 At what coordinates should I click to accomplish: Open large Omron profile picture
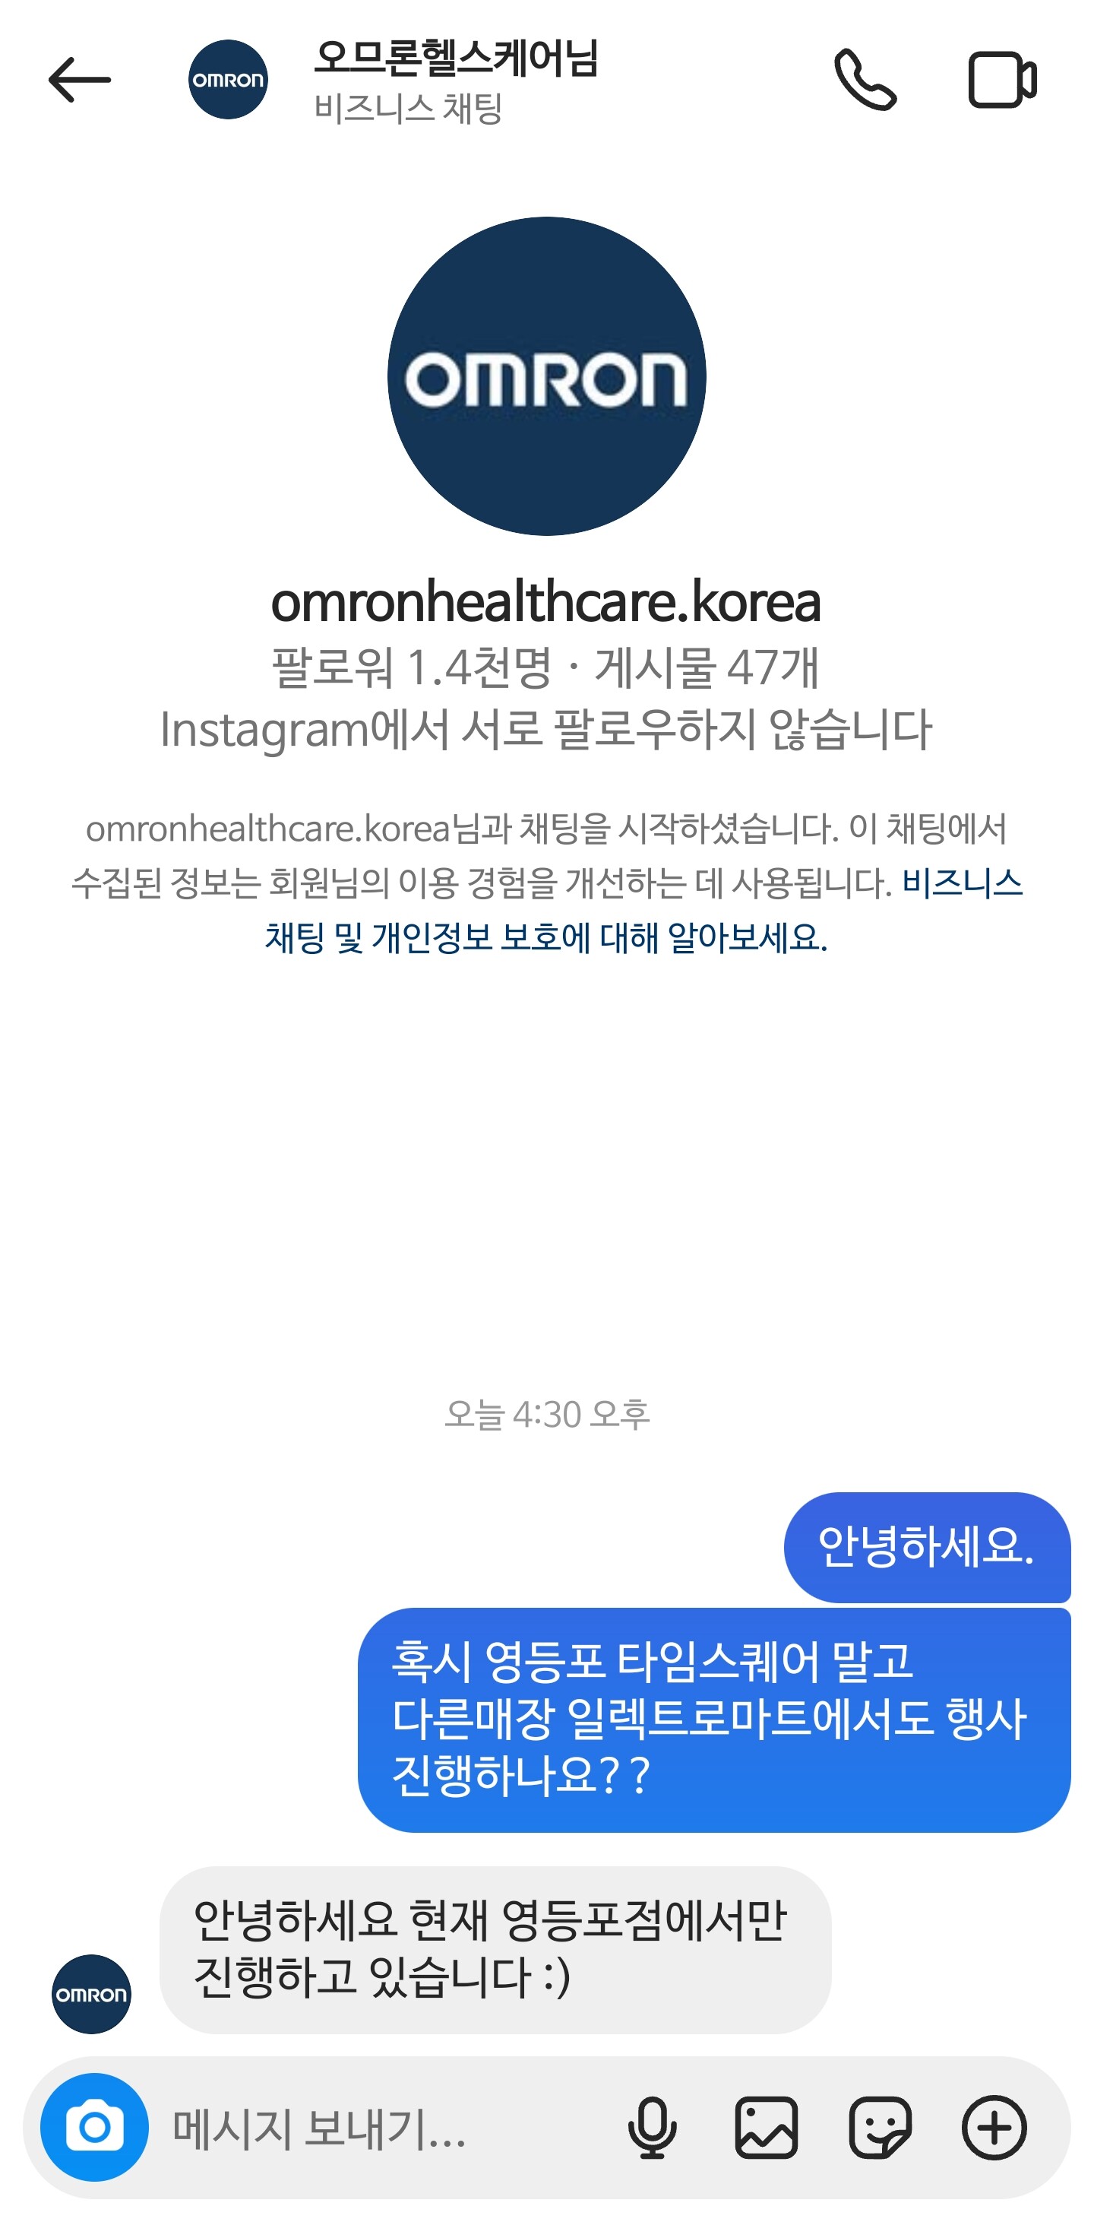click(x=546, y=376)
